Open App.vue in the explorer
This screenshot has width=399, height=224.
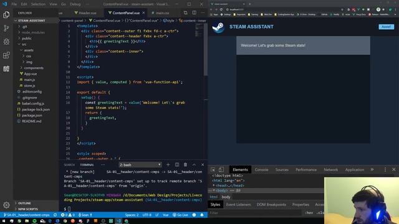click(31, 73)
